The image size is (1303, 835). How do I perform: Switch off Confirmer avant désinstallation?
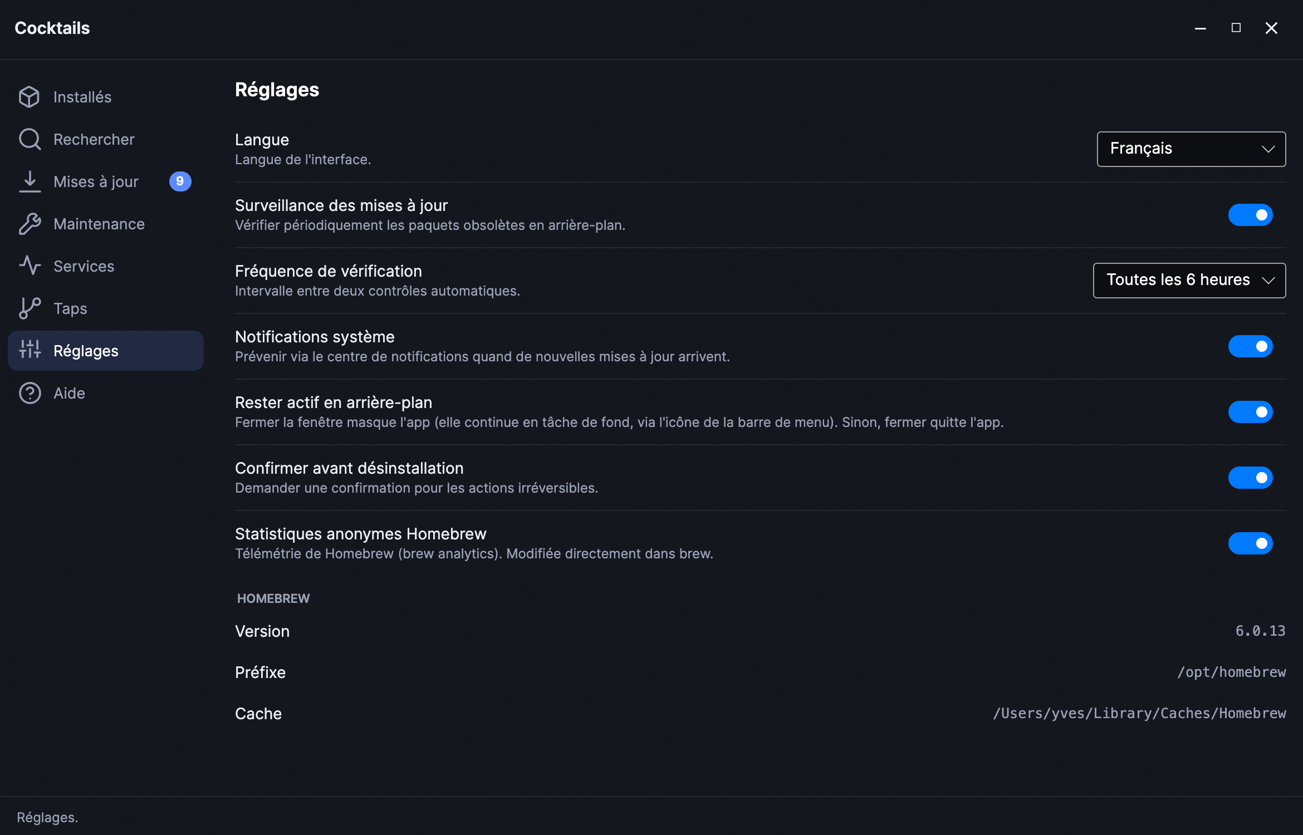coord(1250,478)
